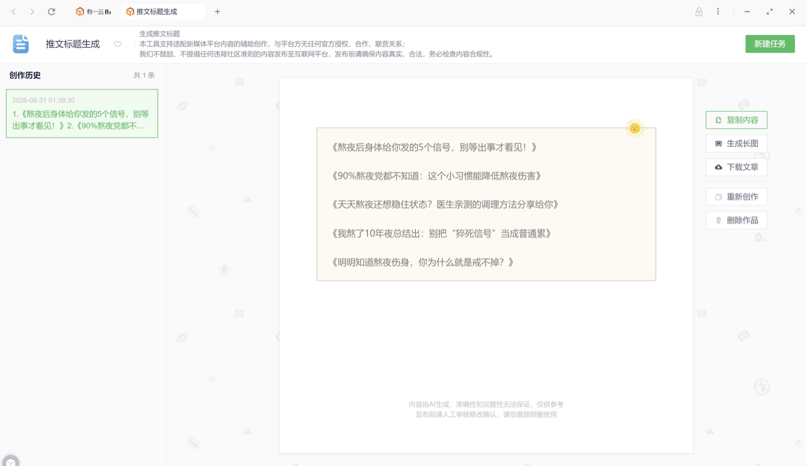
Task: Click the sun icon on the content card
Action: point(634,128)
